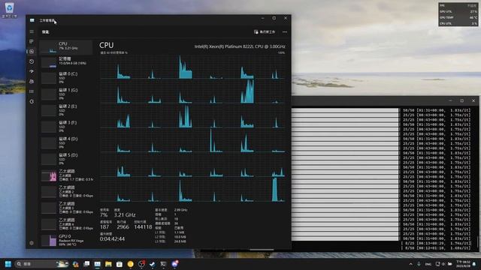481x270 pixels.
Task: Open the App history page icon
Action: coord(32,61)
